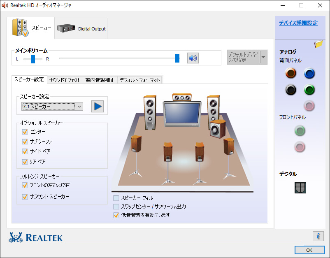Click the center speaker above the TV

[x=182, y=97]
